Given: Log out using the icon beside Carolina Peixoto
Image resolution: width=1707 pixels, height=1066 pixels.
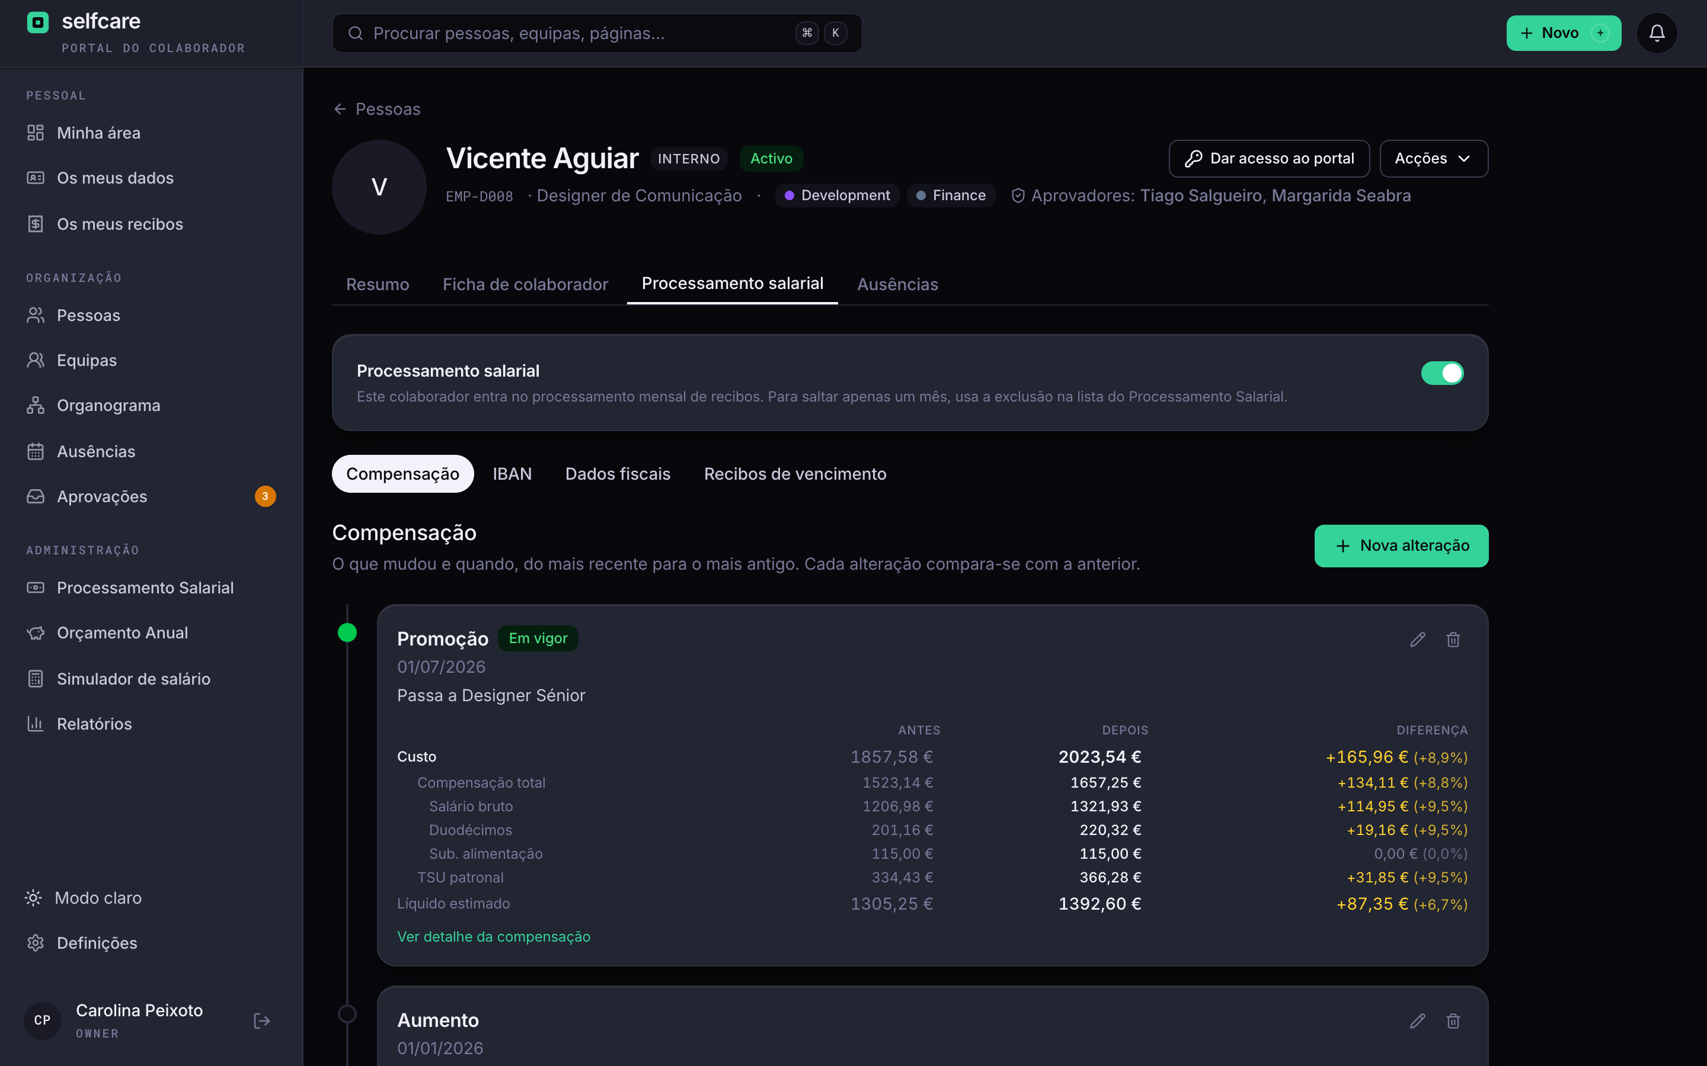Looking at the screenshot, I should (x=262, y=1021).
